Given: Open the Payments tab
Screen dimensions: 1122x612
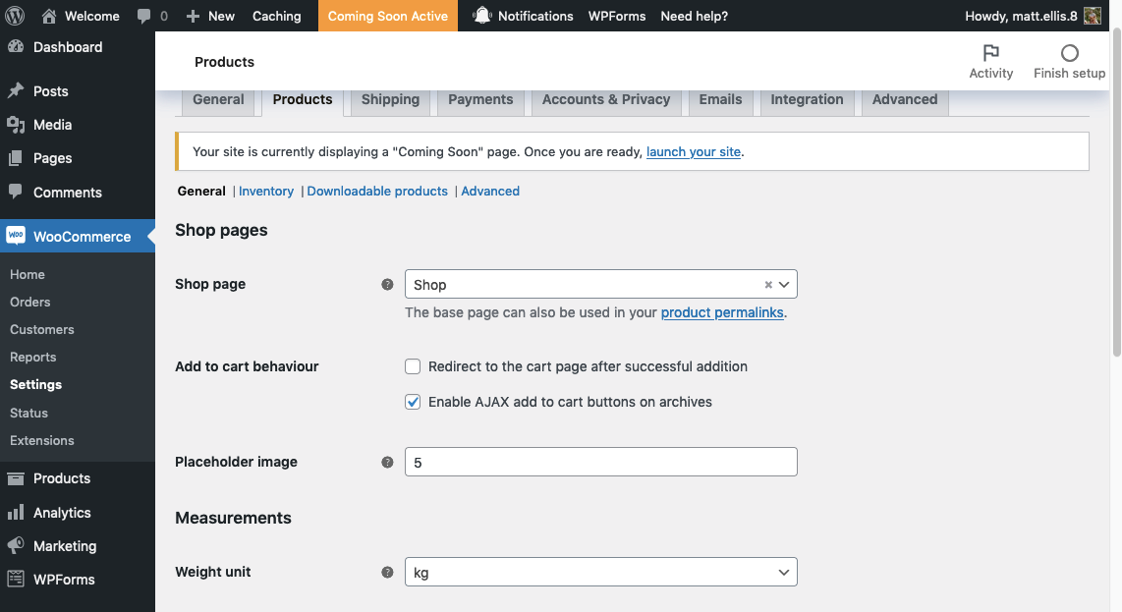Looking at the screenshot, I should tap(480, 99).
